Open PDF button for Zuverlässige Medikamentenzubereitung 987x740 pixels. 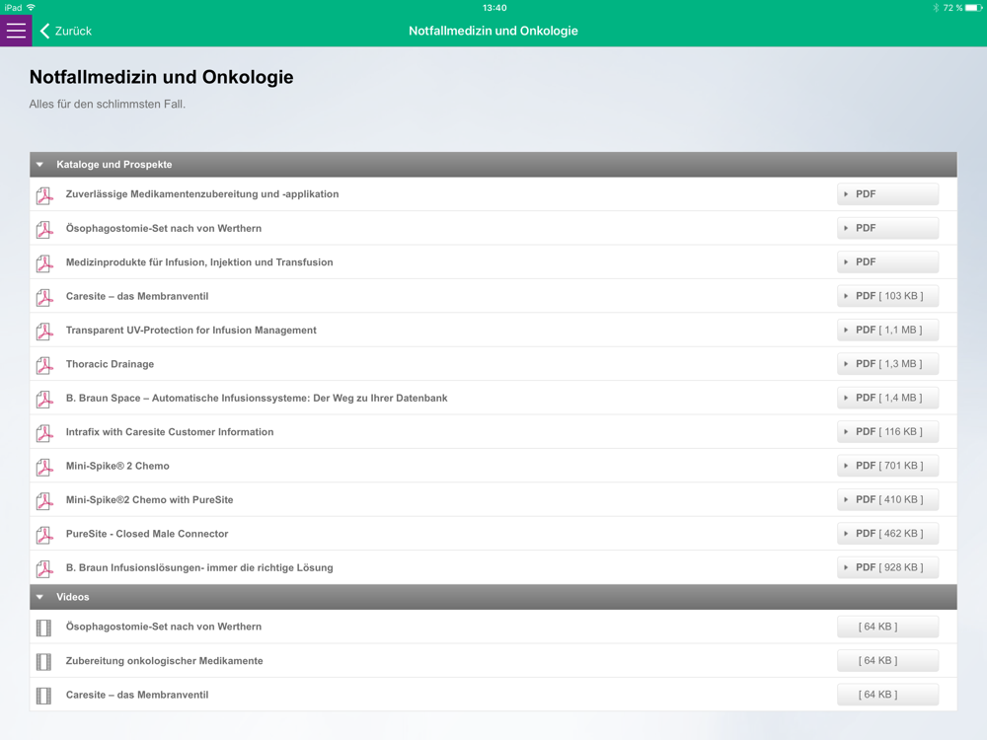coord(887,193)
